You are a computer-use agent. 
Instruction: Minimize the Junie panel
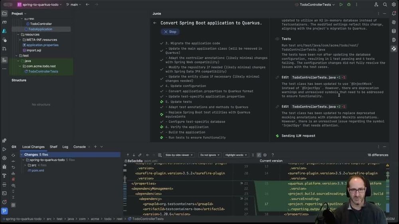click(x=385, y=14)
